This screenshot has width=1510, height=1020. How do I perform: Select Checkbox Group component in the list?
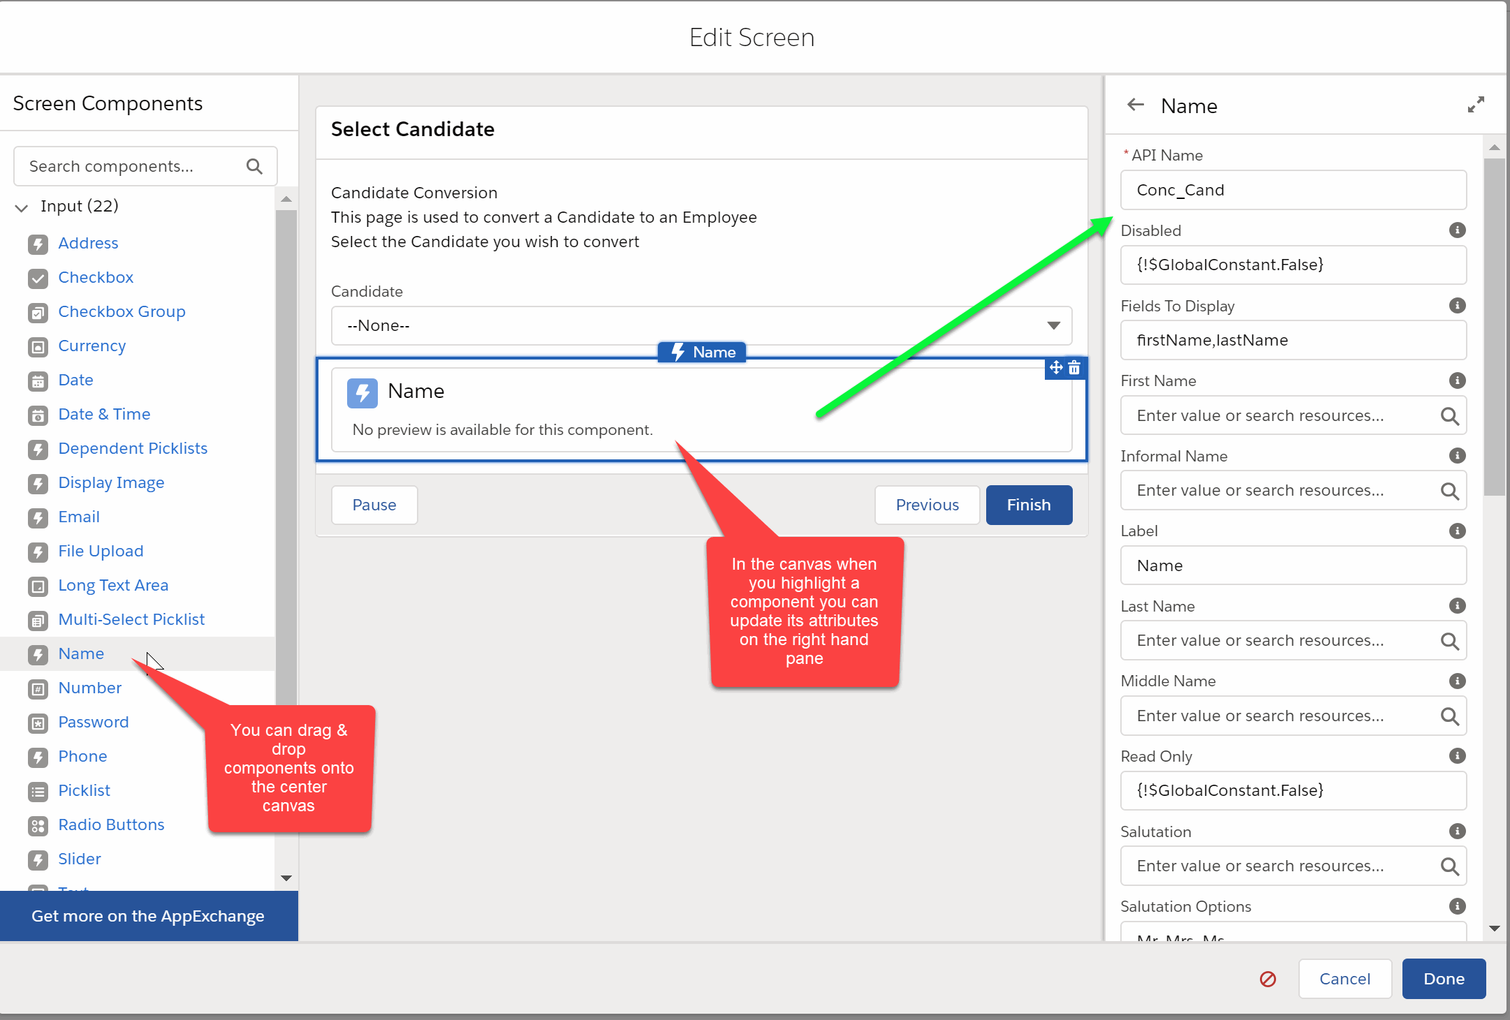tap(122, 311)
